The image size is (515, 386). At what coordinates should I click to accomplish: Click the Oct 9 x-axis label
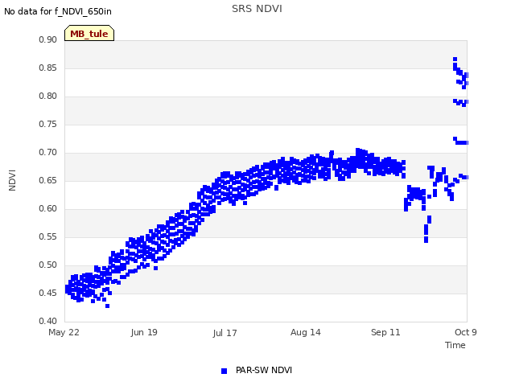click(465, 332)
